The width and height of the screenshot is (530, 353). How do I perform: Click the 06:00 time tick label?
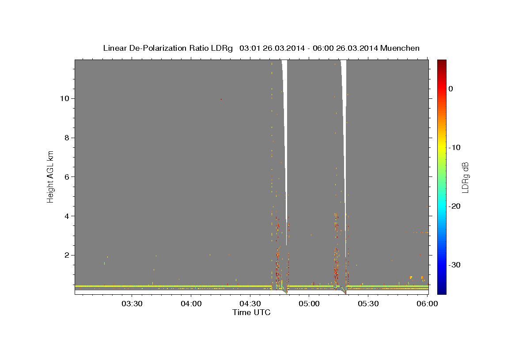point(428,304)
